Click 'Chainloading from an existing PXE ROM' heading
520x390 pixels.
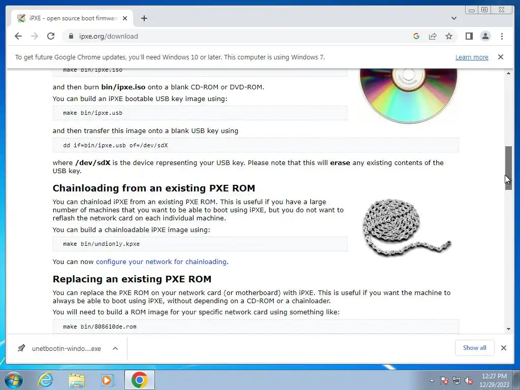pyautogui.click(x=154, y=188)
